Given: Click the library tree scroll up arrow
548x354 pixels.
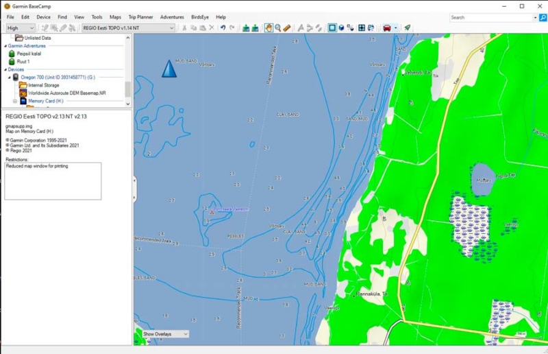Looking at the screenshot, I should pyautogui.click(x=128, y=38).
